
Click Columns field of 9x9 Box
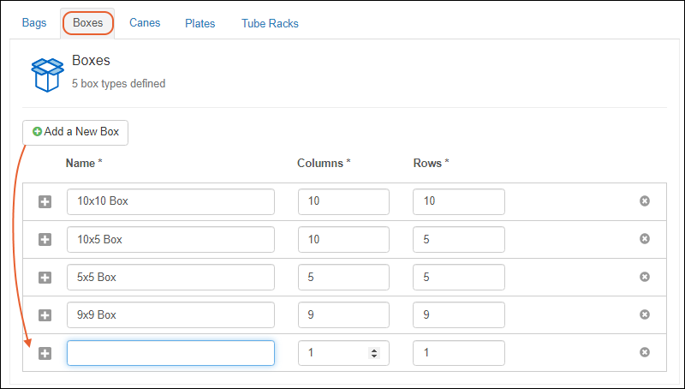(x=343, y=315)
